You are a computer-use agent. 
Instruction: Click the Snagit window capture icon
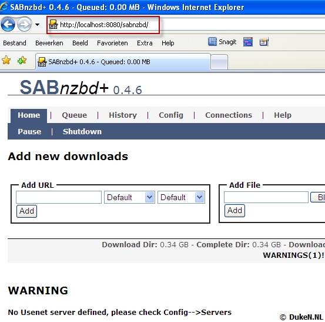248,42
